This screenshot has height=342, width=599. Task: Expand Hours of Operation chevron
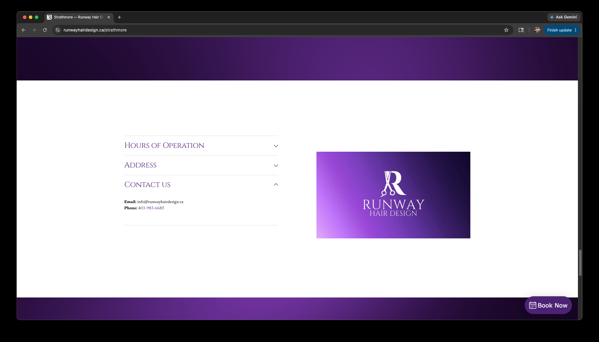click(276, 146)
